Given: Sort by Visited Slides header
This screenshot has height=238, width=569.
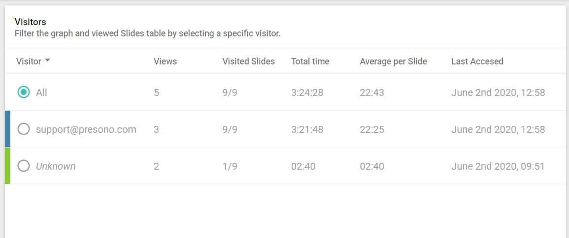Looking at the screenshot, I should click(x=249, y=61).
